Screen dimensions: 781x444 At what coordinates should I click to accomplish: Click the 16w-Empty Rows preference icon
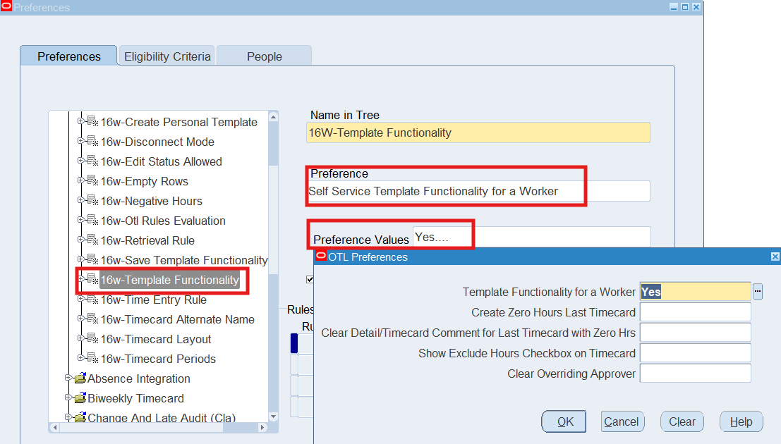coord(92,181)
